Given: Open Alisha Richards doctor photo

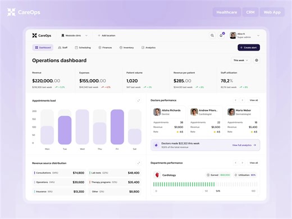Looking at the screenshot, I should [157, 112].
